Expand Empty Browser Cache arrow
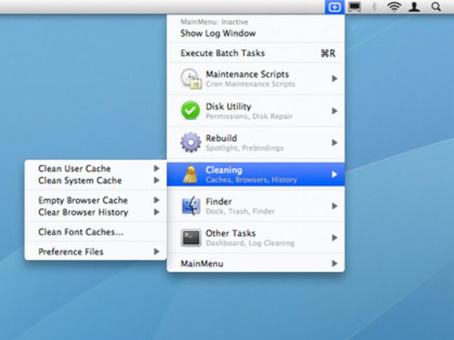This screenshot has height=340, width=454. point(156,200)
